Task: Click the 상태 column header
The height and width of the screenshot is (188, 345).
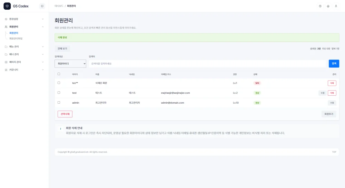Action: click(x=255, y=74)
